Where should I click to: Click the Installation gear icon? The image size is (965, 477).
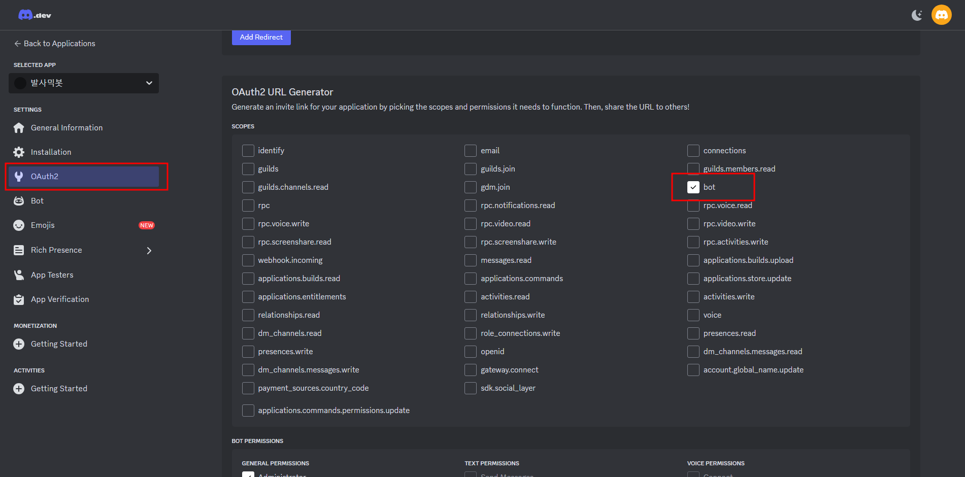click(19, 152)
